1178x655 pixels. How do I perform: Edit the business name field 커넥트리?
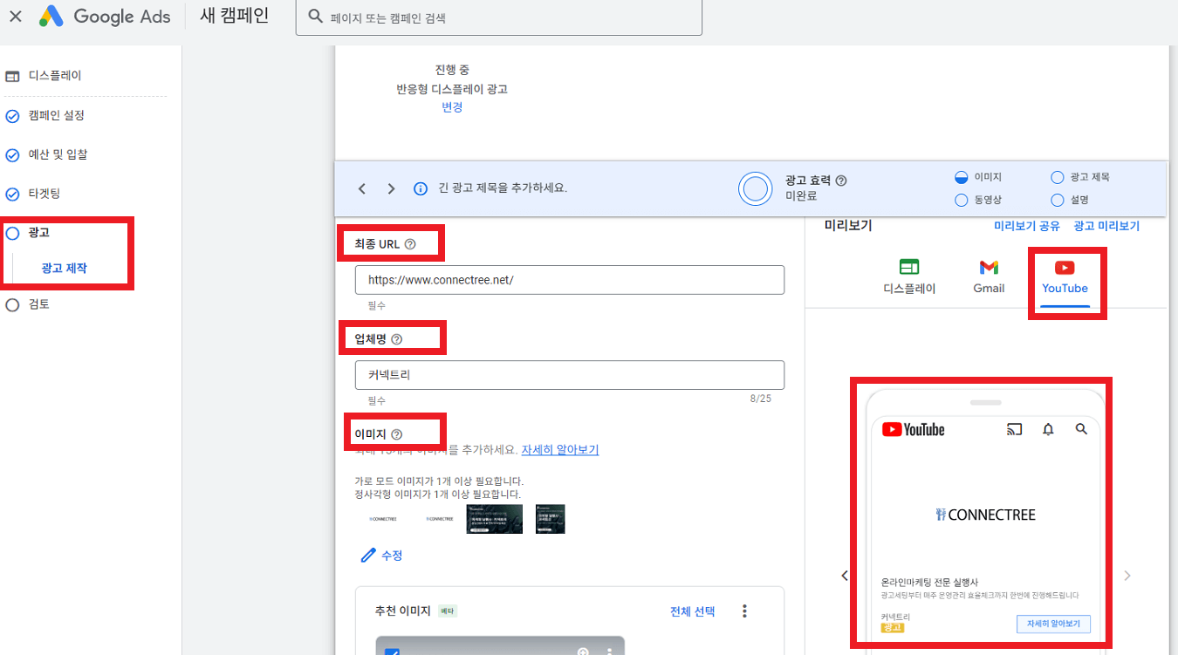pos(570,375)
